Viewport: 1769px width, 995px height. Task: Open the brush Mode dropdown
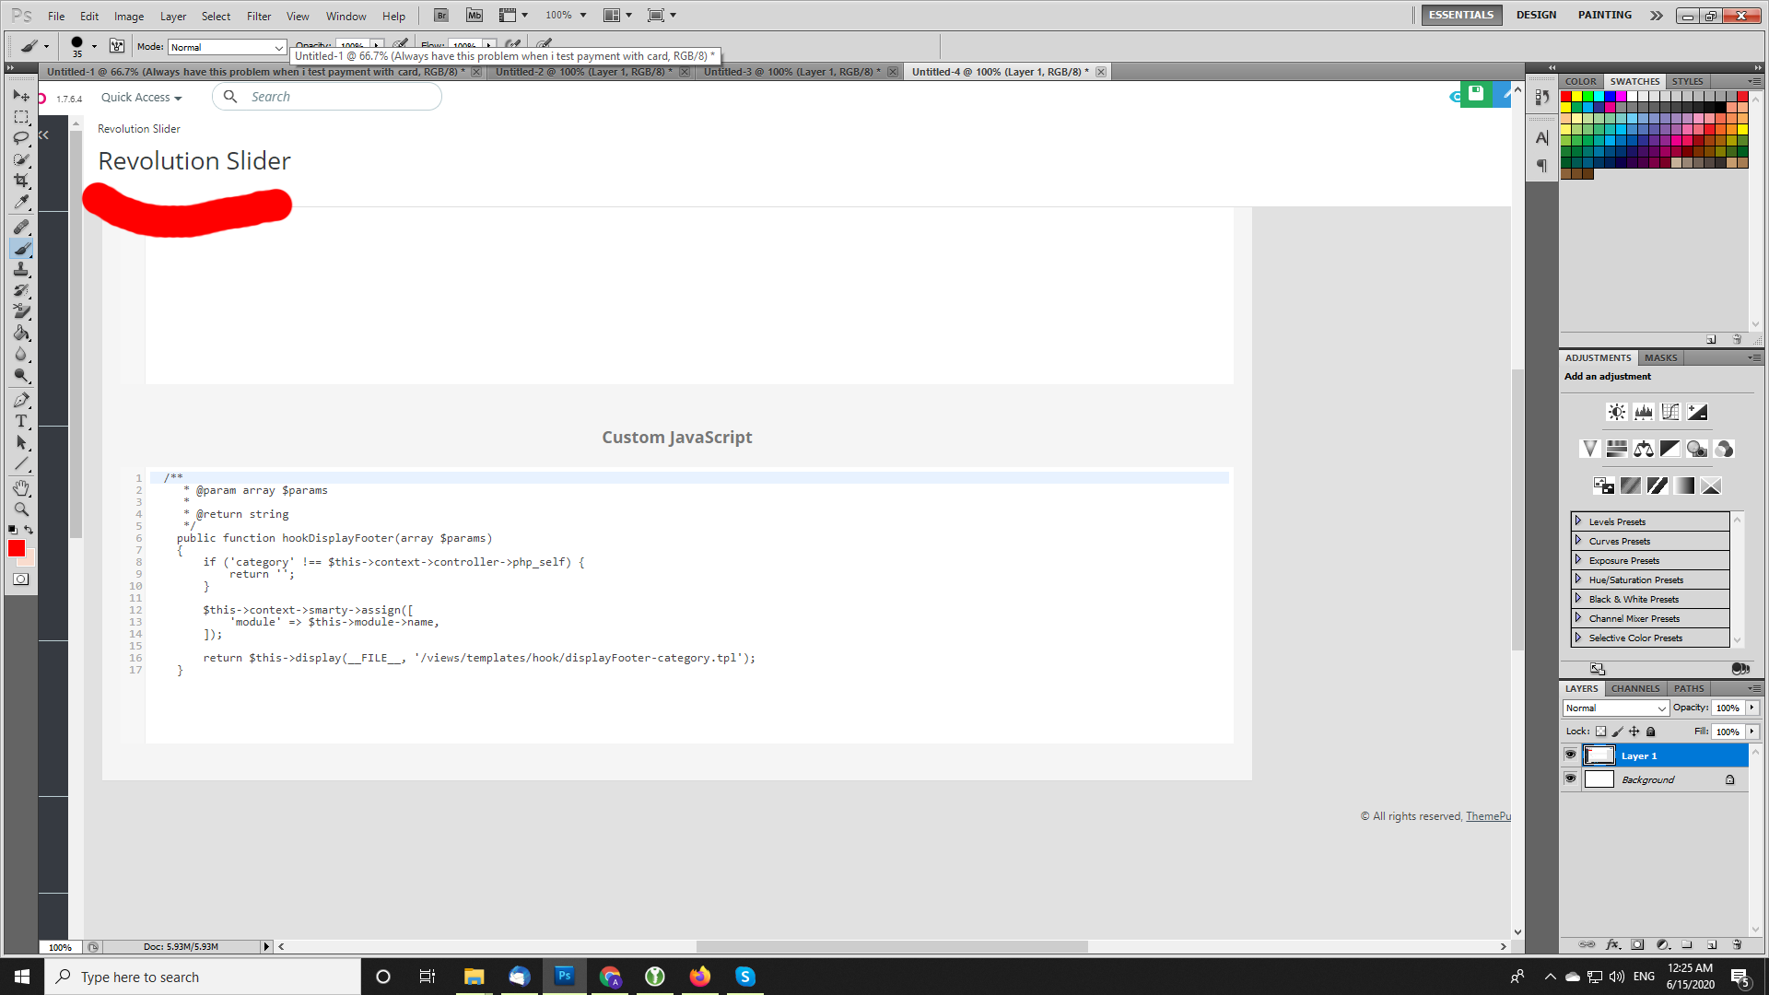click(x=227, y=47)
